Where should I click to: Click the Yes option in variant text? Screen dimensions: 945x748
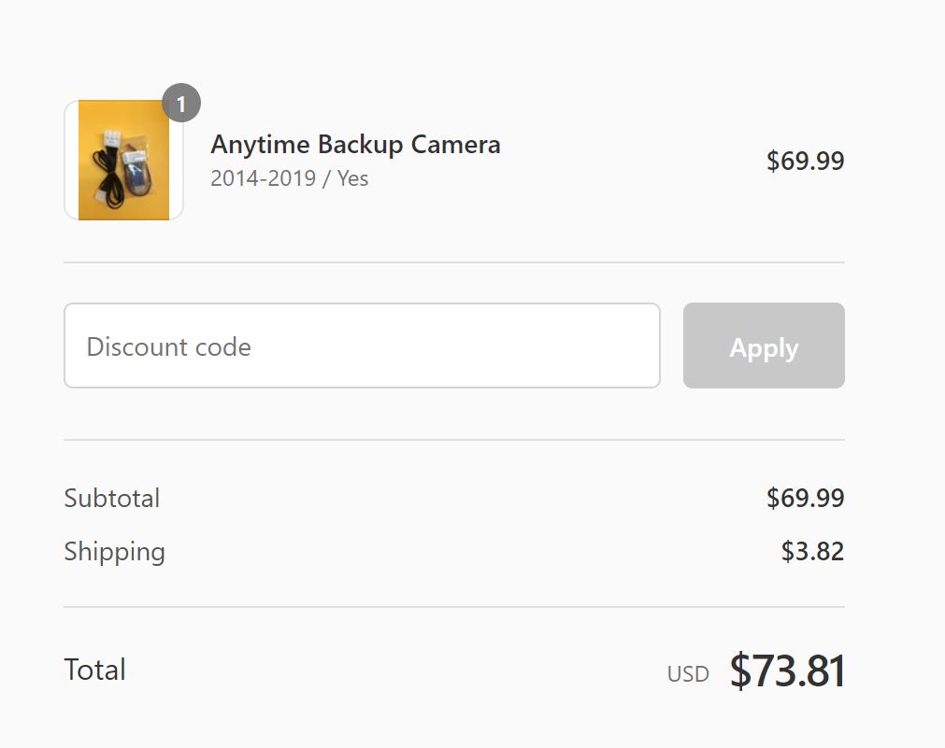352,178
